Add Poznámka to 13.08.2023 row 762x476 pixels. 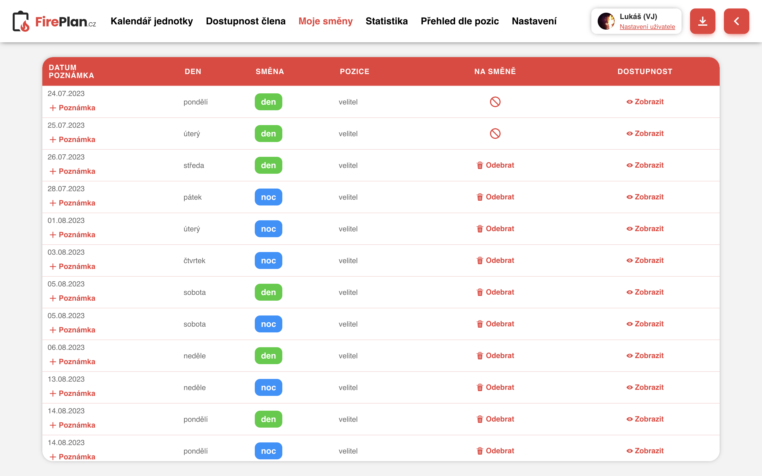pos(72,393)
